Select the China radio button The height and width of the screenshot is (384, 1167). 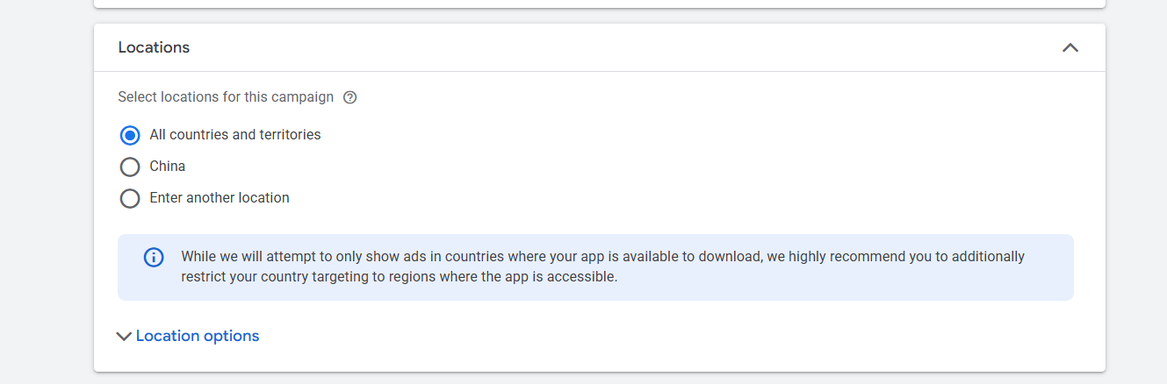(130, 167)
